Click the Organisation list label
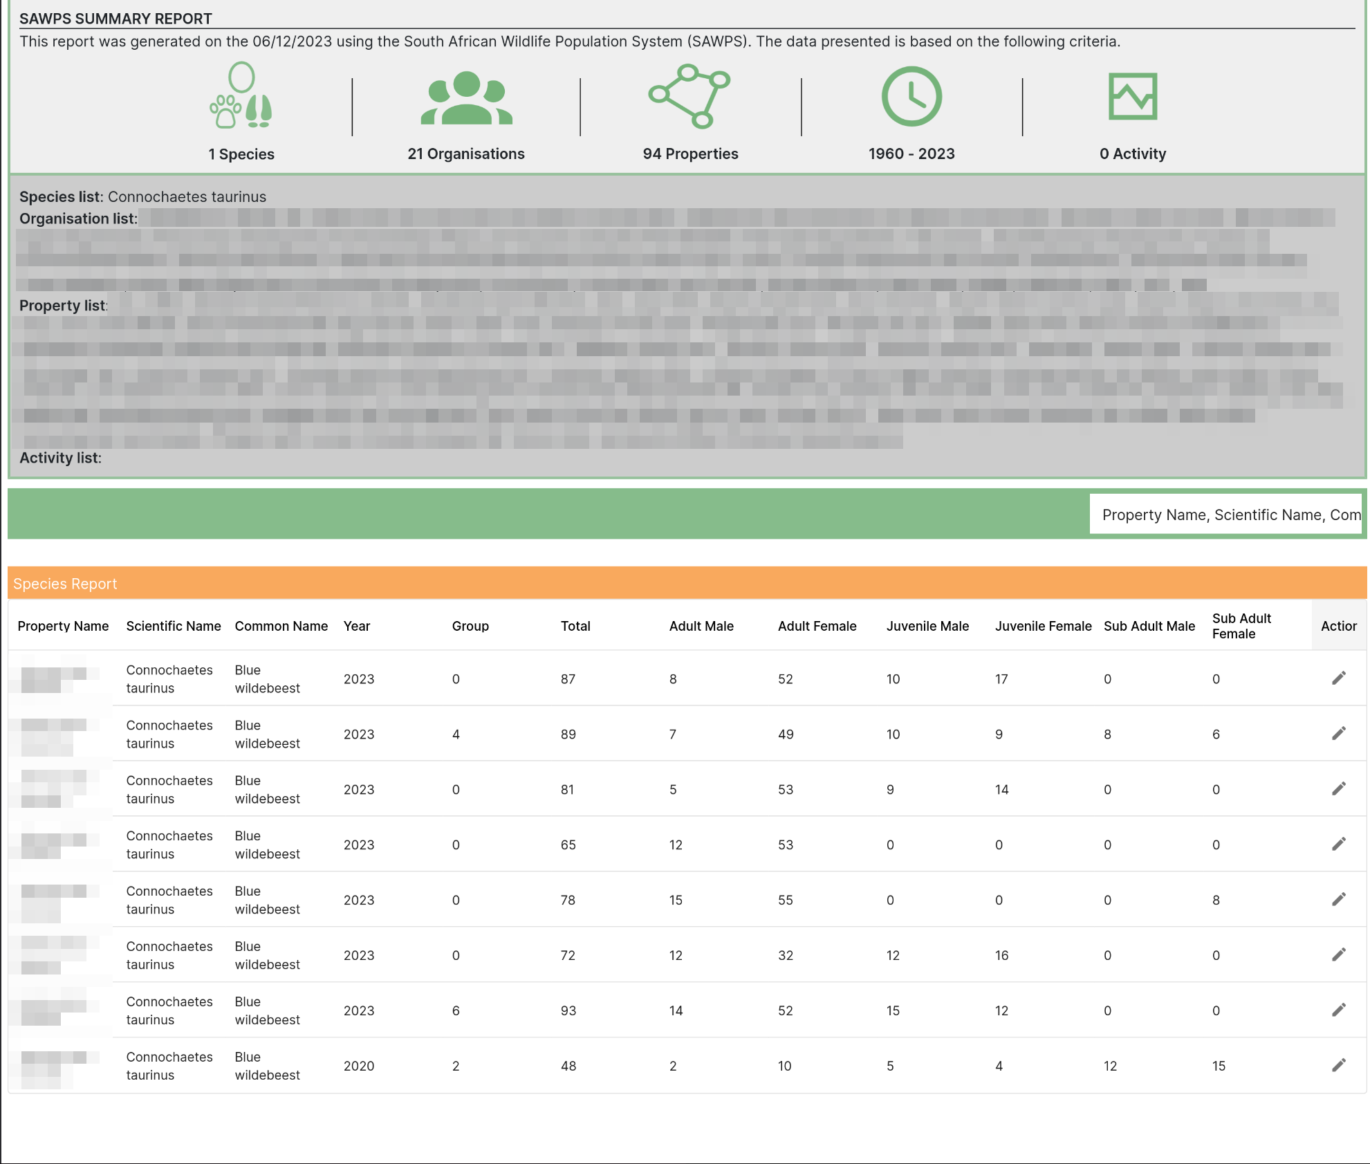 (x=78, y=219)
